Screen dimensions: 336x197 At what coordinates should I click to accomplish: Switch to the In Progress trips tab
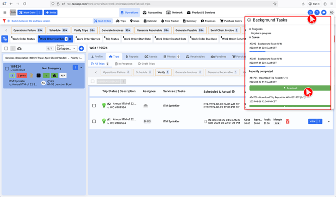124,64
